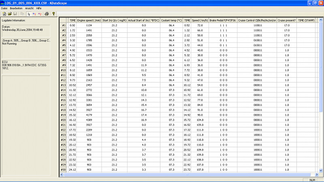Image resolution: width=324 pixels, height=182 pixels.
Task: Click coolant temp 87.3 in row #14
Action: (x=171, y=90)
